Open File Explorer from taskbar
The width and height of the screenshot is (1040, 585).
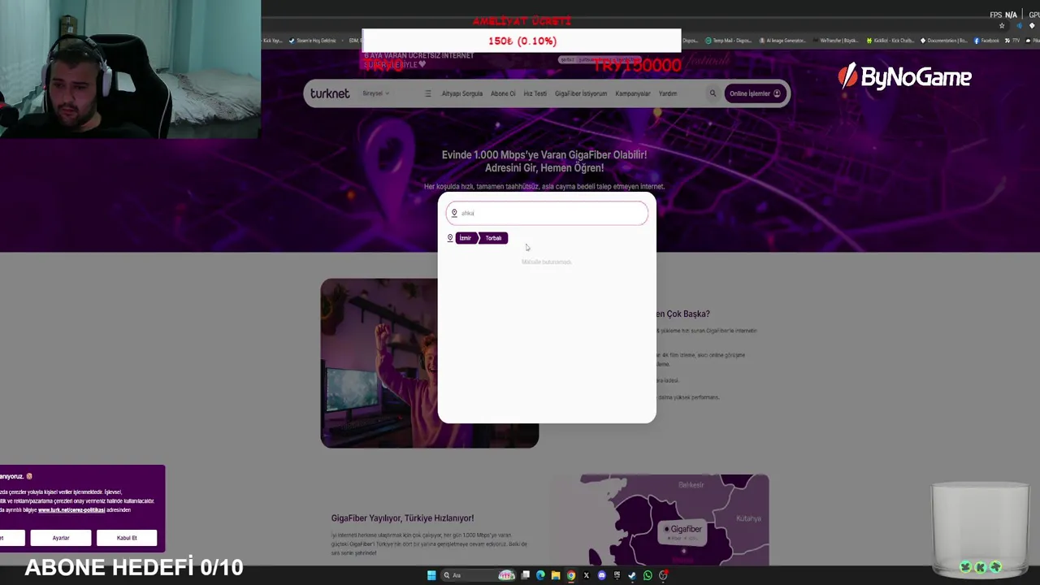point(556,575)
